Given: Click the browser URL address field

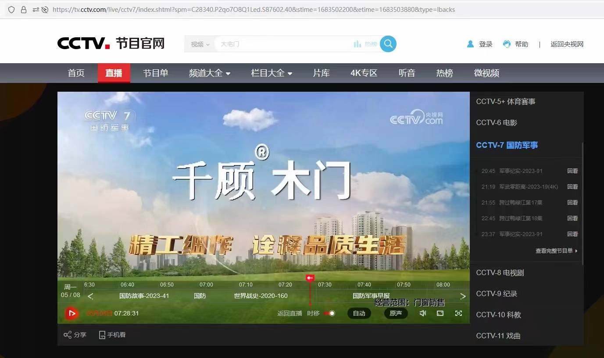Looking at the screenshot, I should [254, 9].
